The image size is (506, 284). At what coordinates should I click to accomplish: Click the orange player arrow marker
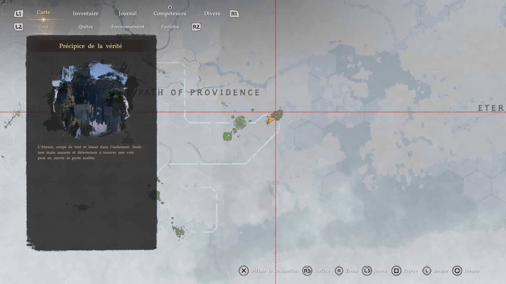270,119
